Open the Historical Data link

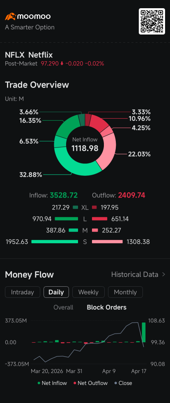tap(135, 274)
